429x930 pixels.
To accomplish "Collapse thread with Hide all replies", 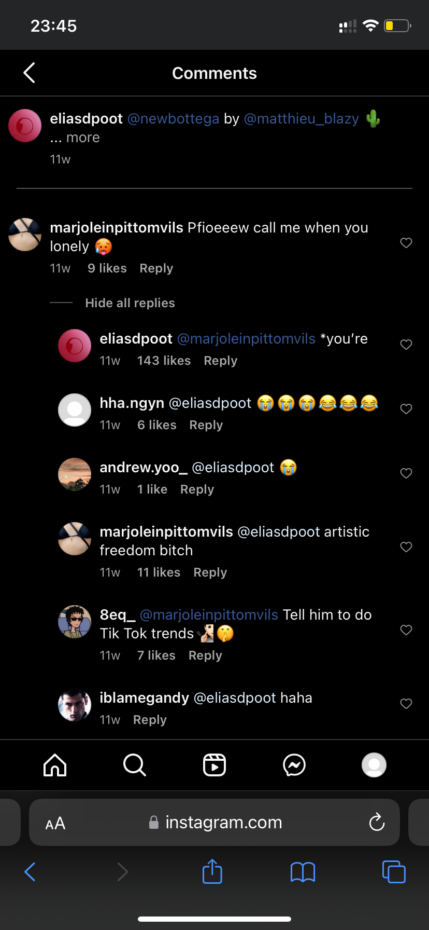I will [x=130, y=303].
